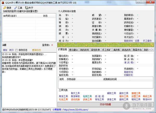156x113 pixels.
Task: Open the 刷将工具 tool
Action: point(136,99)
